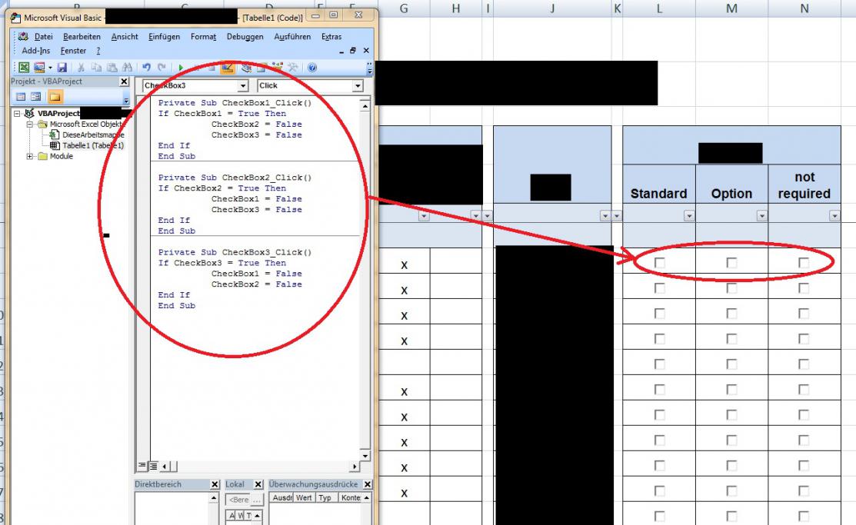
Task: Open the Einfügen menu
Action: (164, 37)
